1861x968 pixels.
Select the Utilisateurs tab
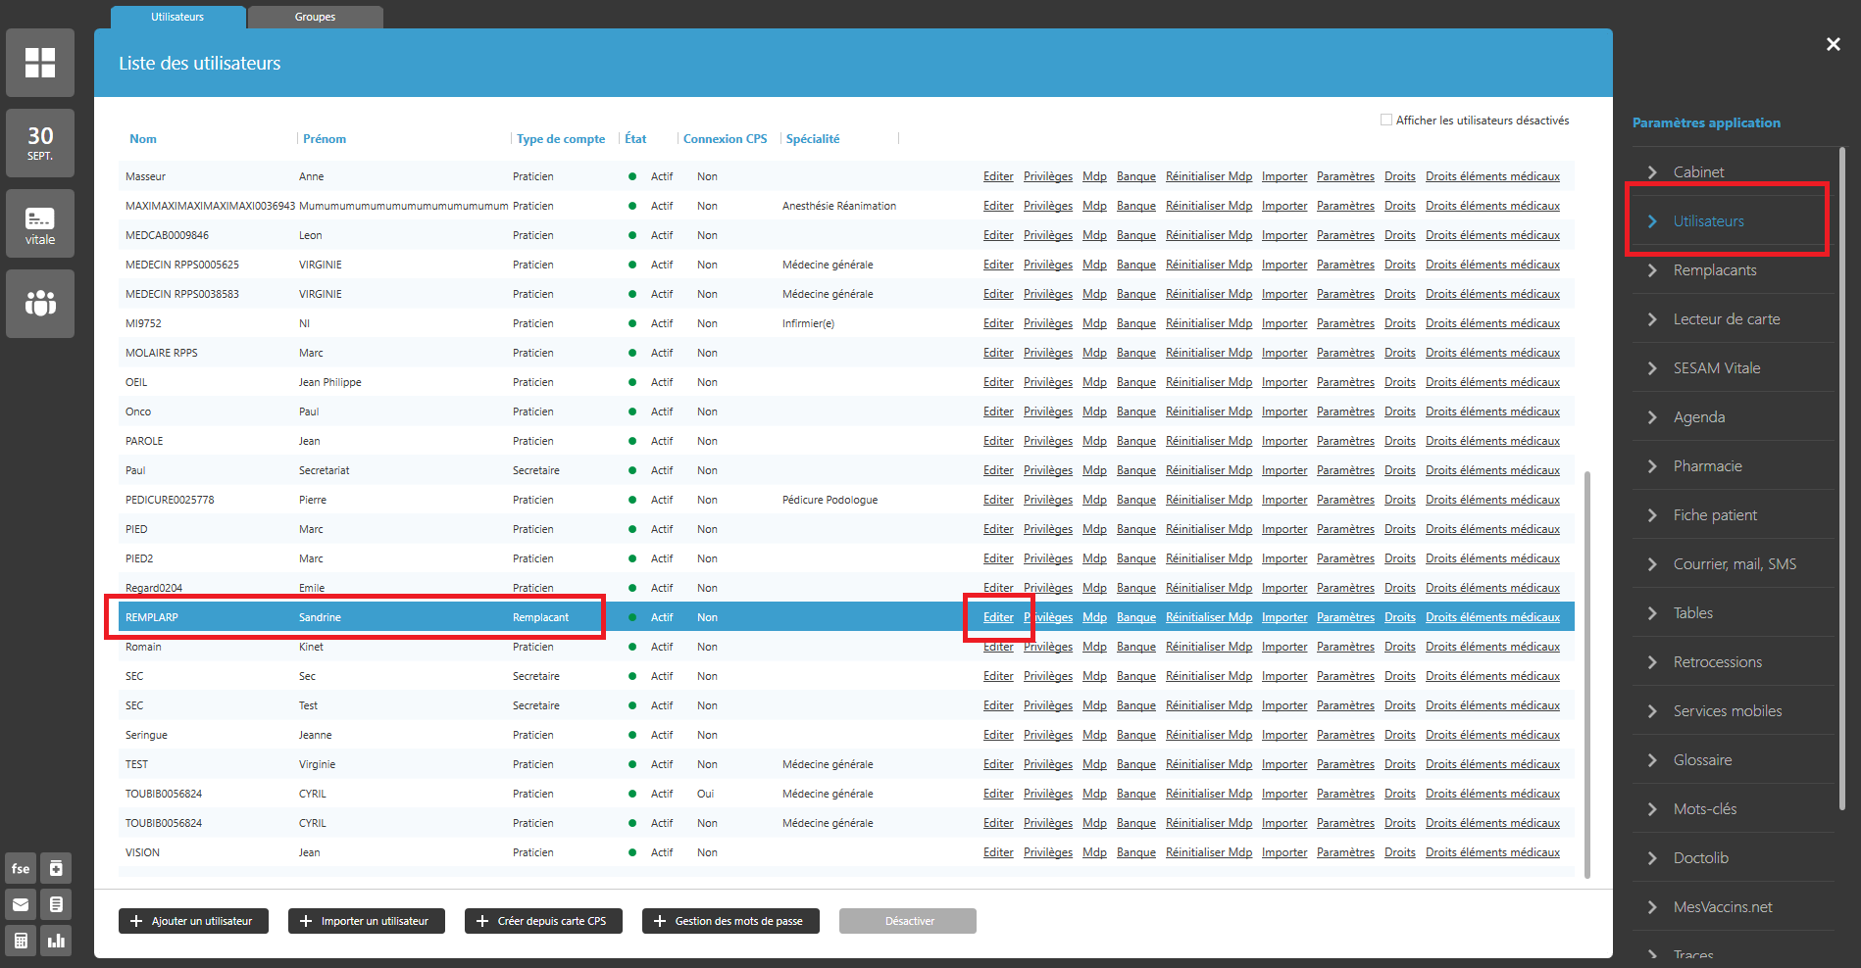(x=177, y=17)
